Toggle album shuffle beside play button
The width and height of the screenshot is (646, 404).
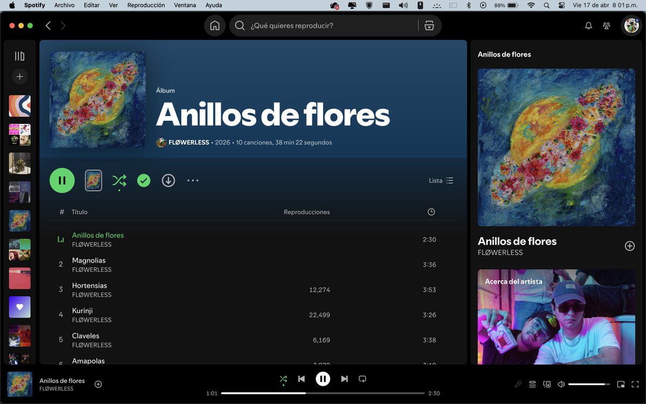coord(119,180)
